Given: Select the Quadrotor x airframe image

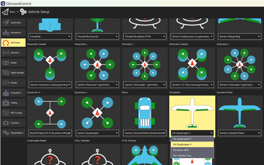Looking at the screenshot, I should (97, 112).
